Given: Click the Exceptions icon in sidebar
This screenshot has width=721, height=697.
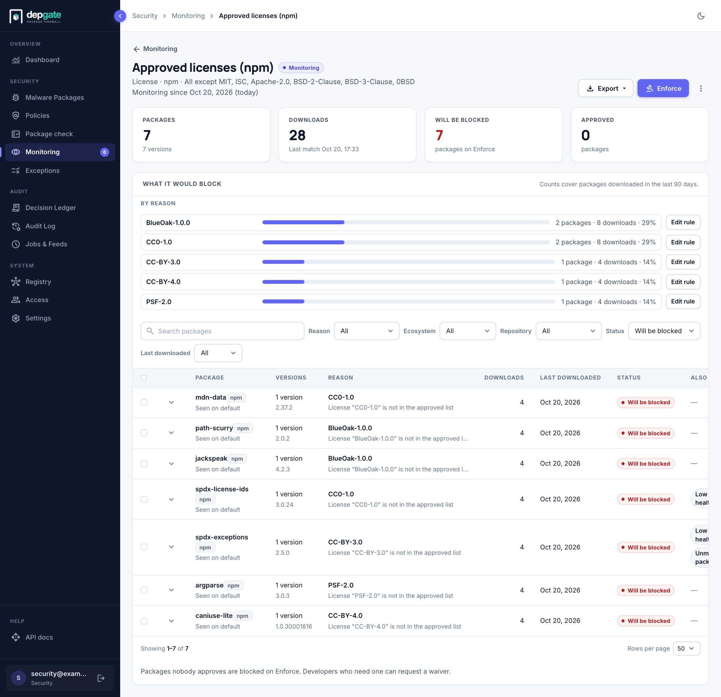Looking at the screenshot, I should (x=16, y=171).
